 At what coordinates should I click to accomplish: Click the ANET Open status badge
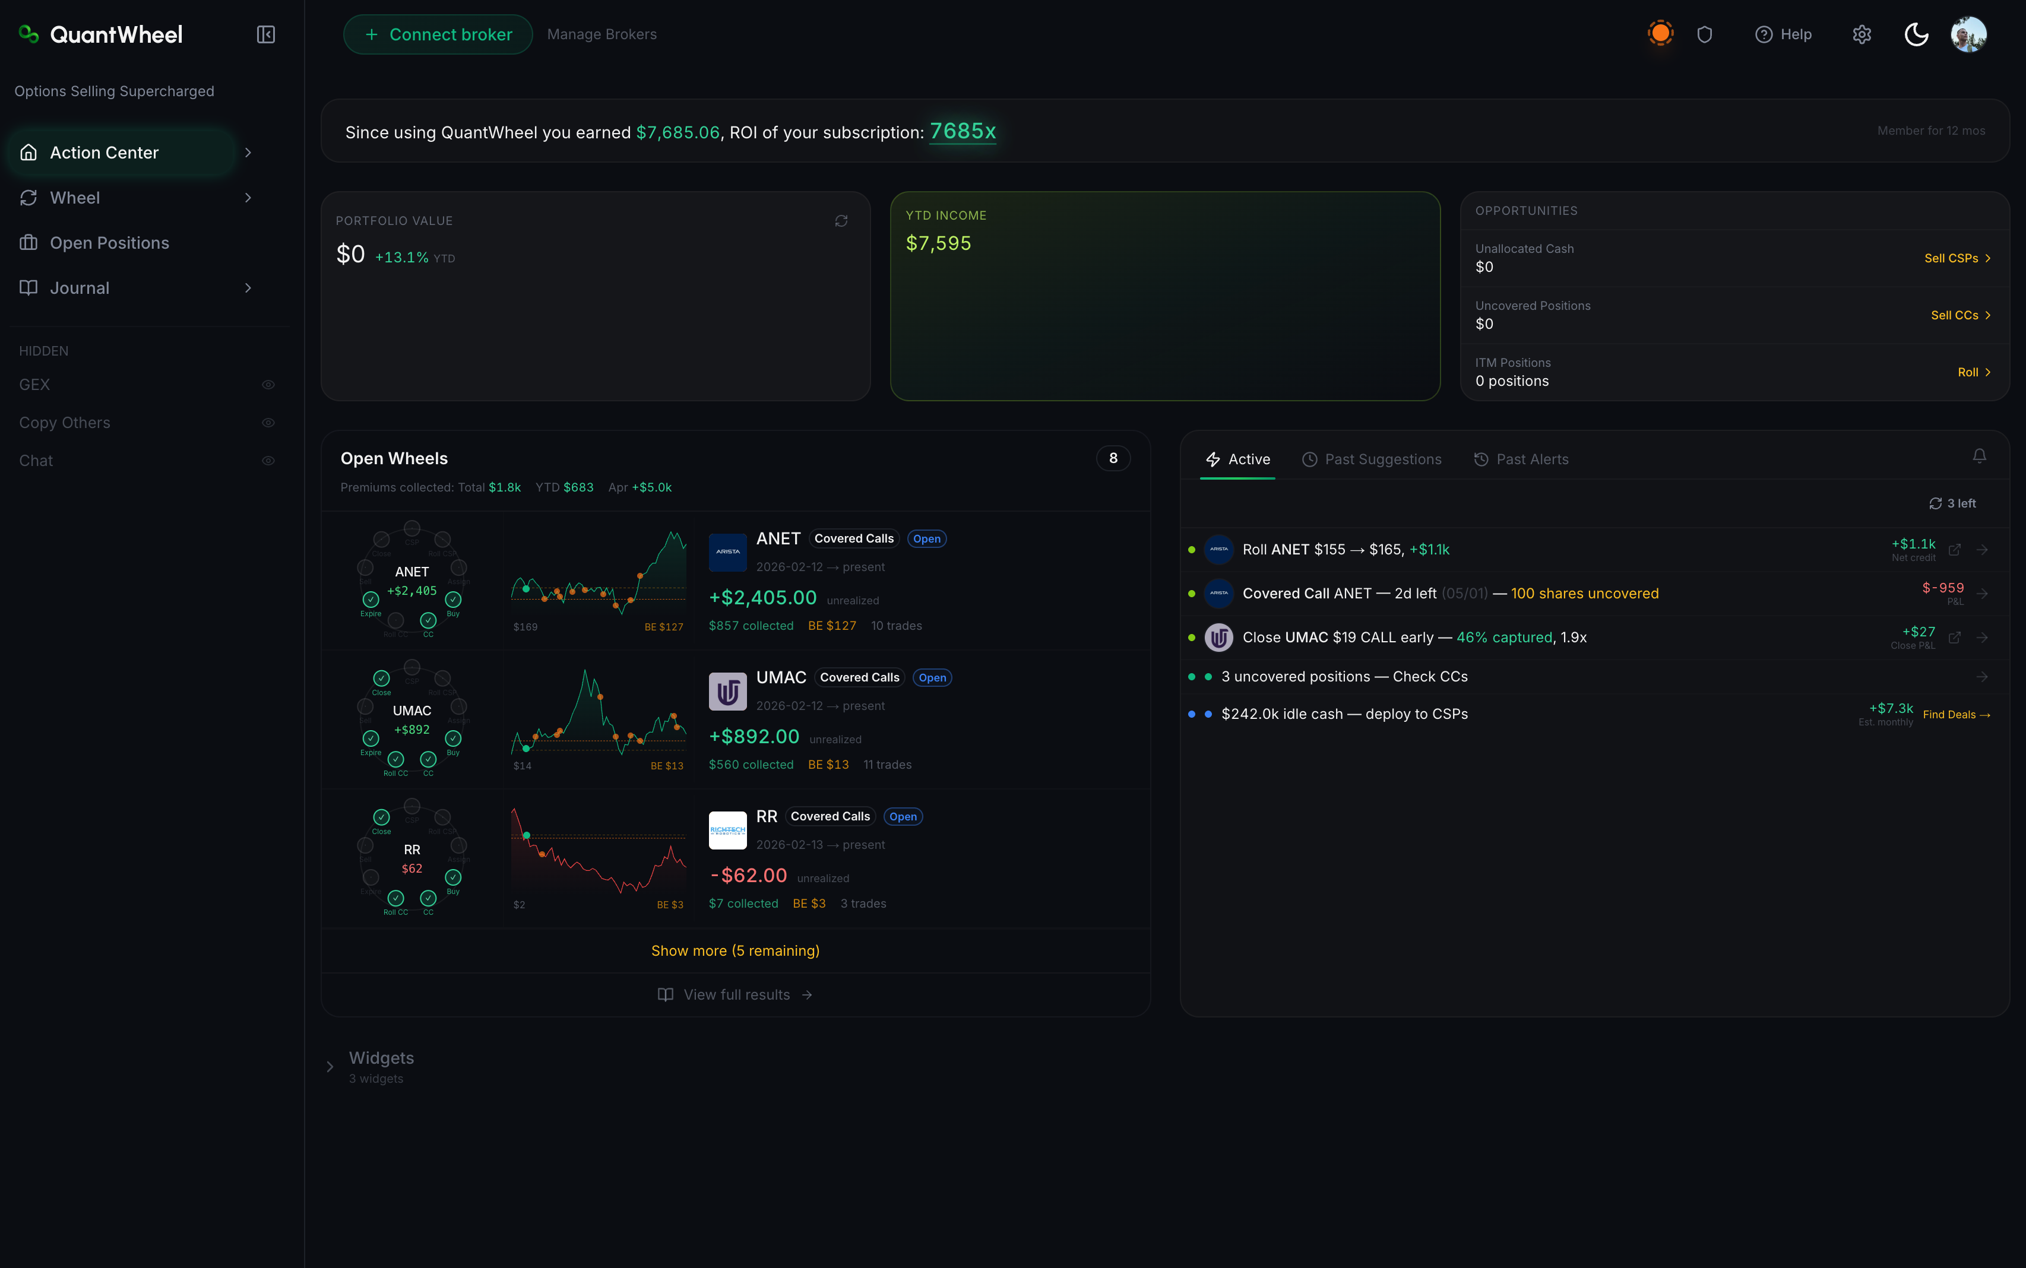point(927,539)
